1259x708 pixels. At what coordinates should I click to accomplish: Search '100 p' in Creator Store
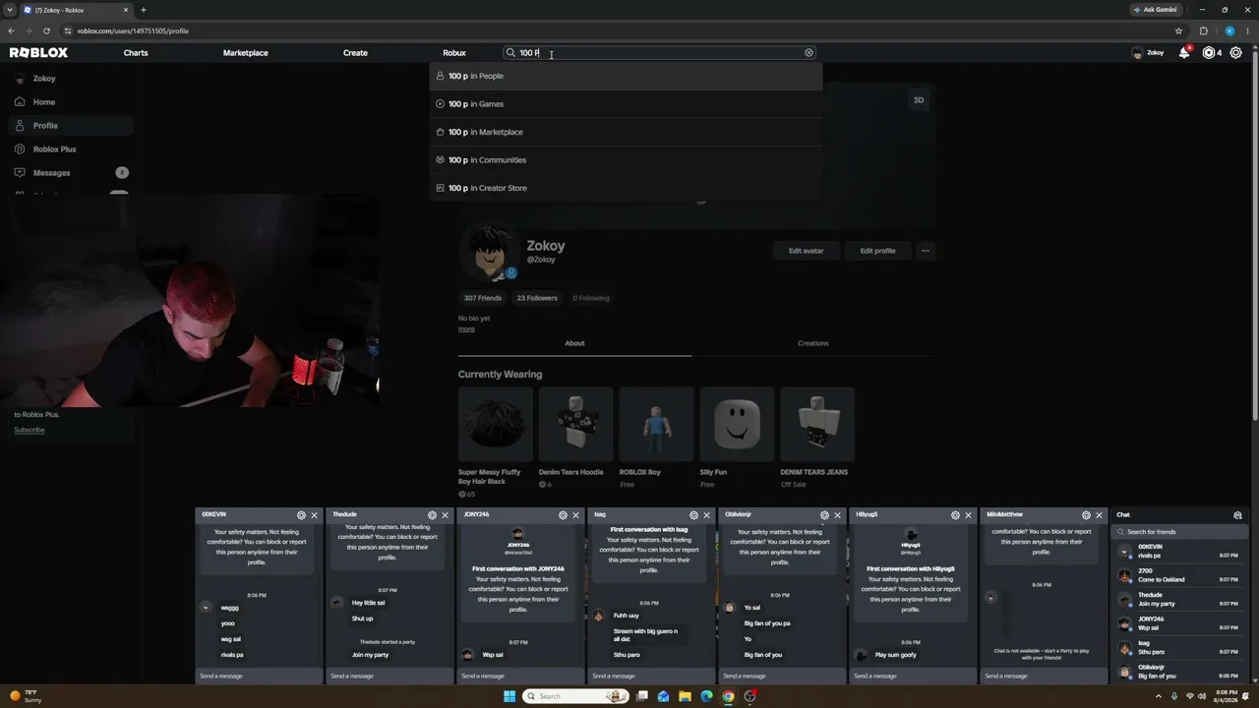point(626,188)
